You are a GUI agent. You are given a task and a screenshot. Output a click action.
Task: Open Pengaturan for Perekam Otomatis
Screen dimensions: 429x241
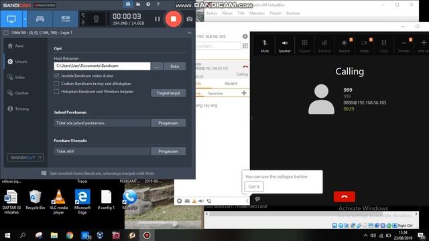[168, 151]
